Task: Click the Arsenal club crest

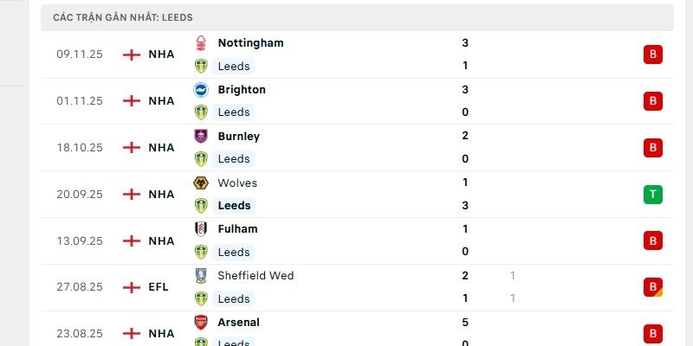Action: pos(201,323)
